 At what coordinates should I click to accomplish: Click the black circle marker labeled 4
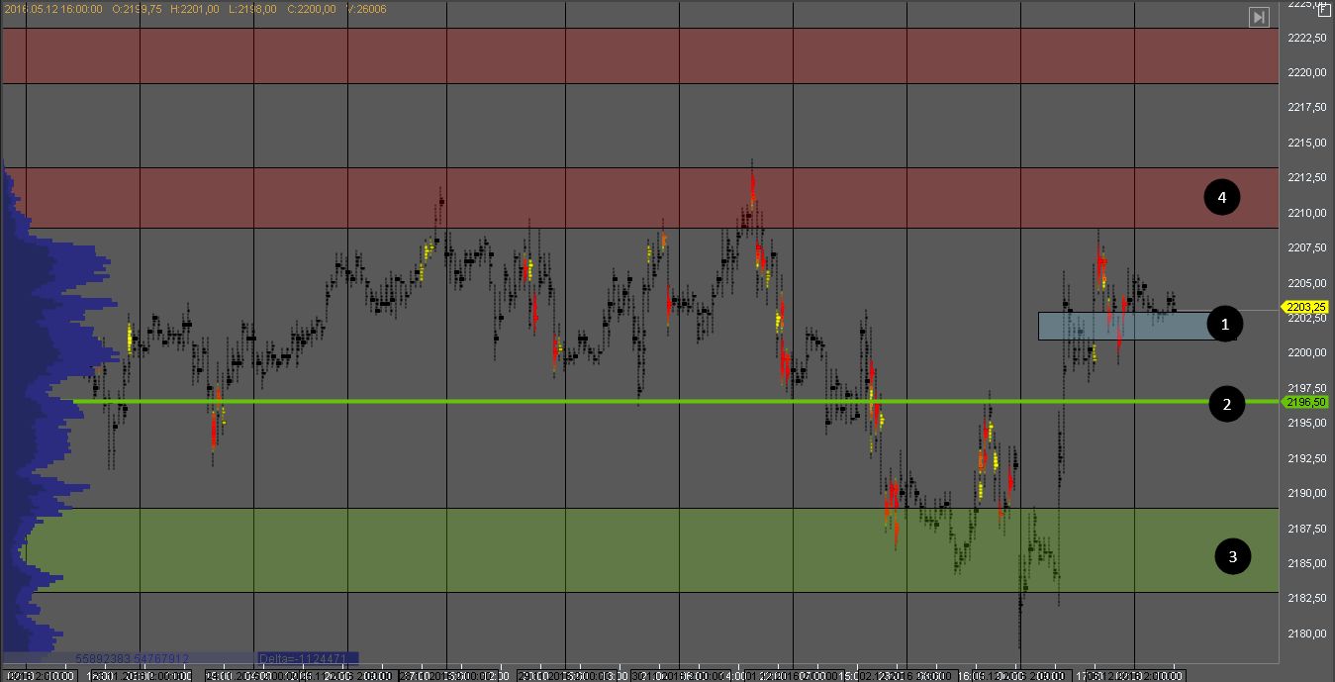[1222, 198]
